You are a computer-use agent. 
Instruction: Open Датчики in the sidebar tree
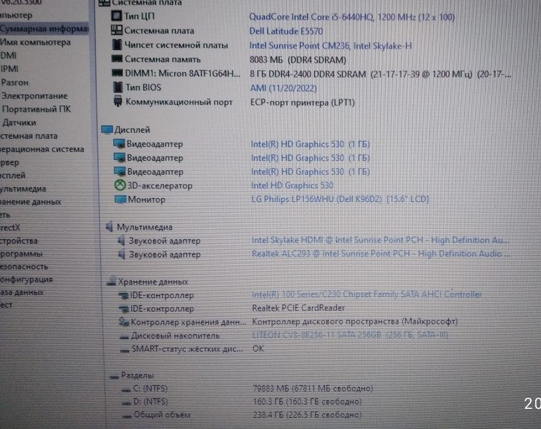coord(19,122)
